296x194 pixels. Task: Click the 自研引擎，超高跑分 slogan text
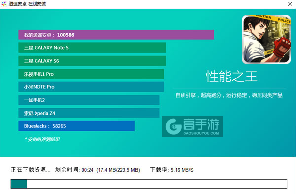click(229, 95)
